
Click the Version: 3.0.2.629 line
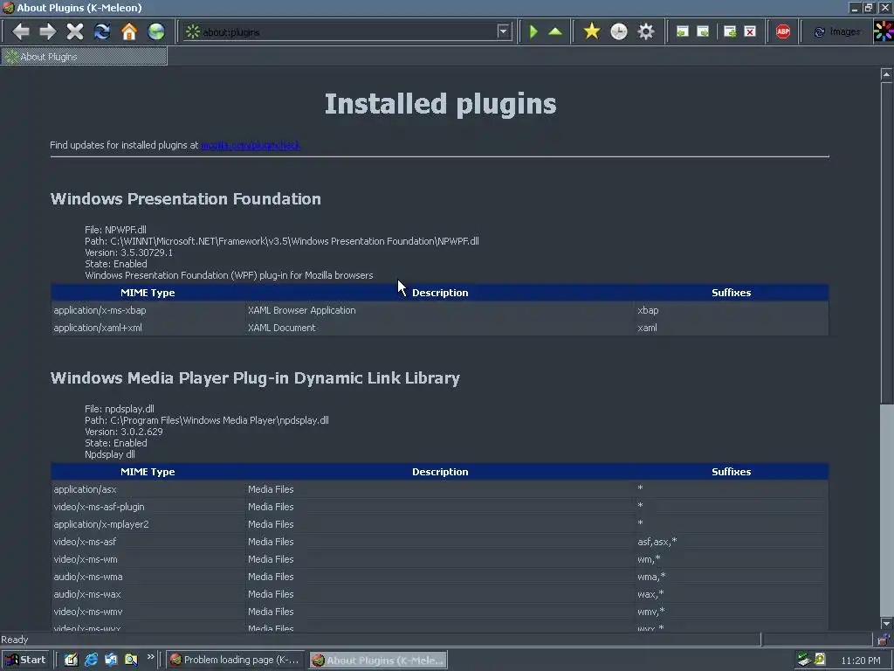[x=124, y=432]
